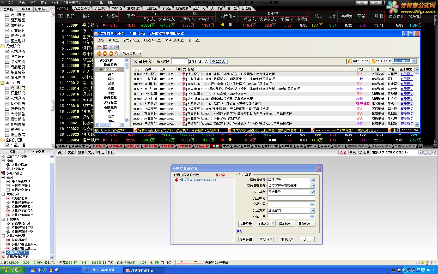The width and height of the screenshot is (438, 274).
Task: Open 请选择营业部 dropdown
Action: click(x=313, y=186)
